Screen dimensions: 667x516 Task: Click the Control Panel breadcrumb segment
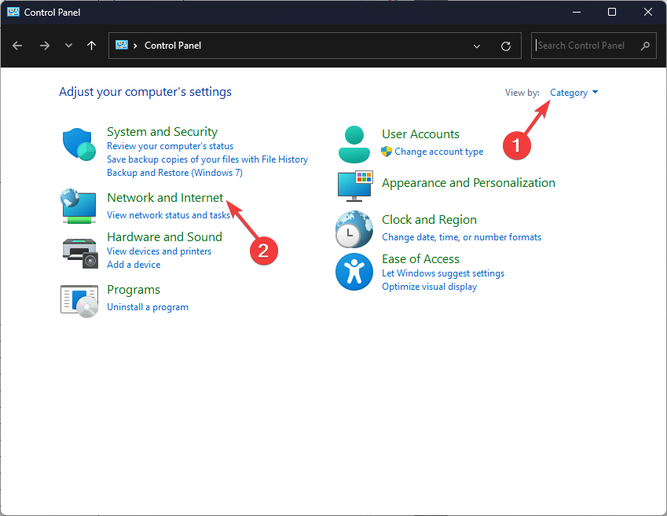tap(173, 46)
